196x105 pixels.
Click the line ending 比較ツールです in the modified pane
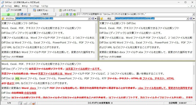point(130,33)
